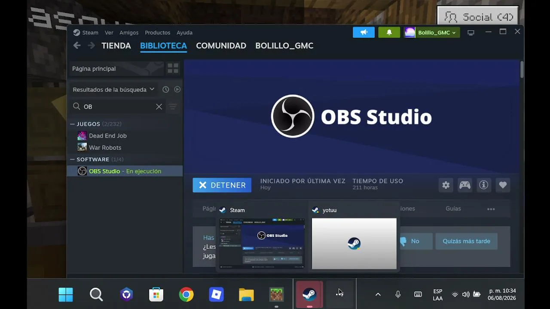Stop OBS Studio with DETENER button
The height and width of the screenshot is (309, 550).
222,185
